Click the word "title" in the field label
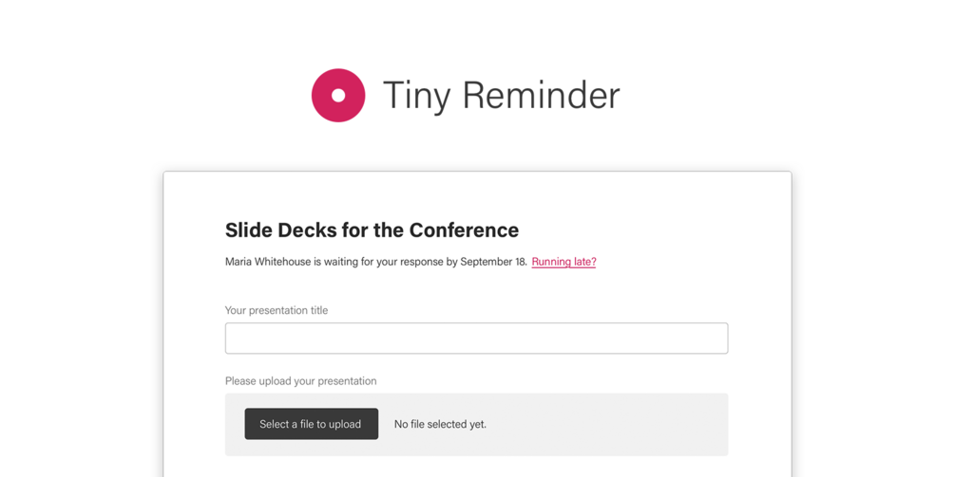 click(x=315, y=310)
